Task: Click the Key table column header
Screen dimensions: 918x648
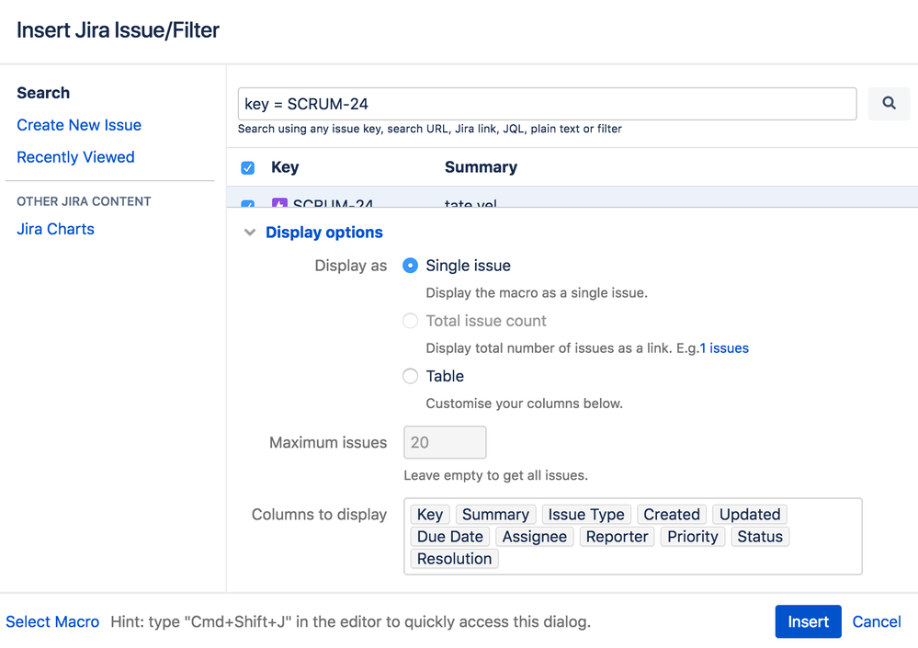Action: click(285, 167)
